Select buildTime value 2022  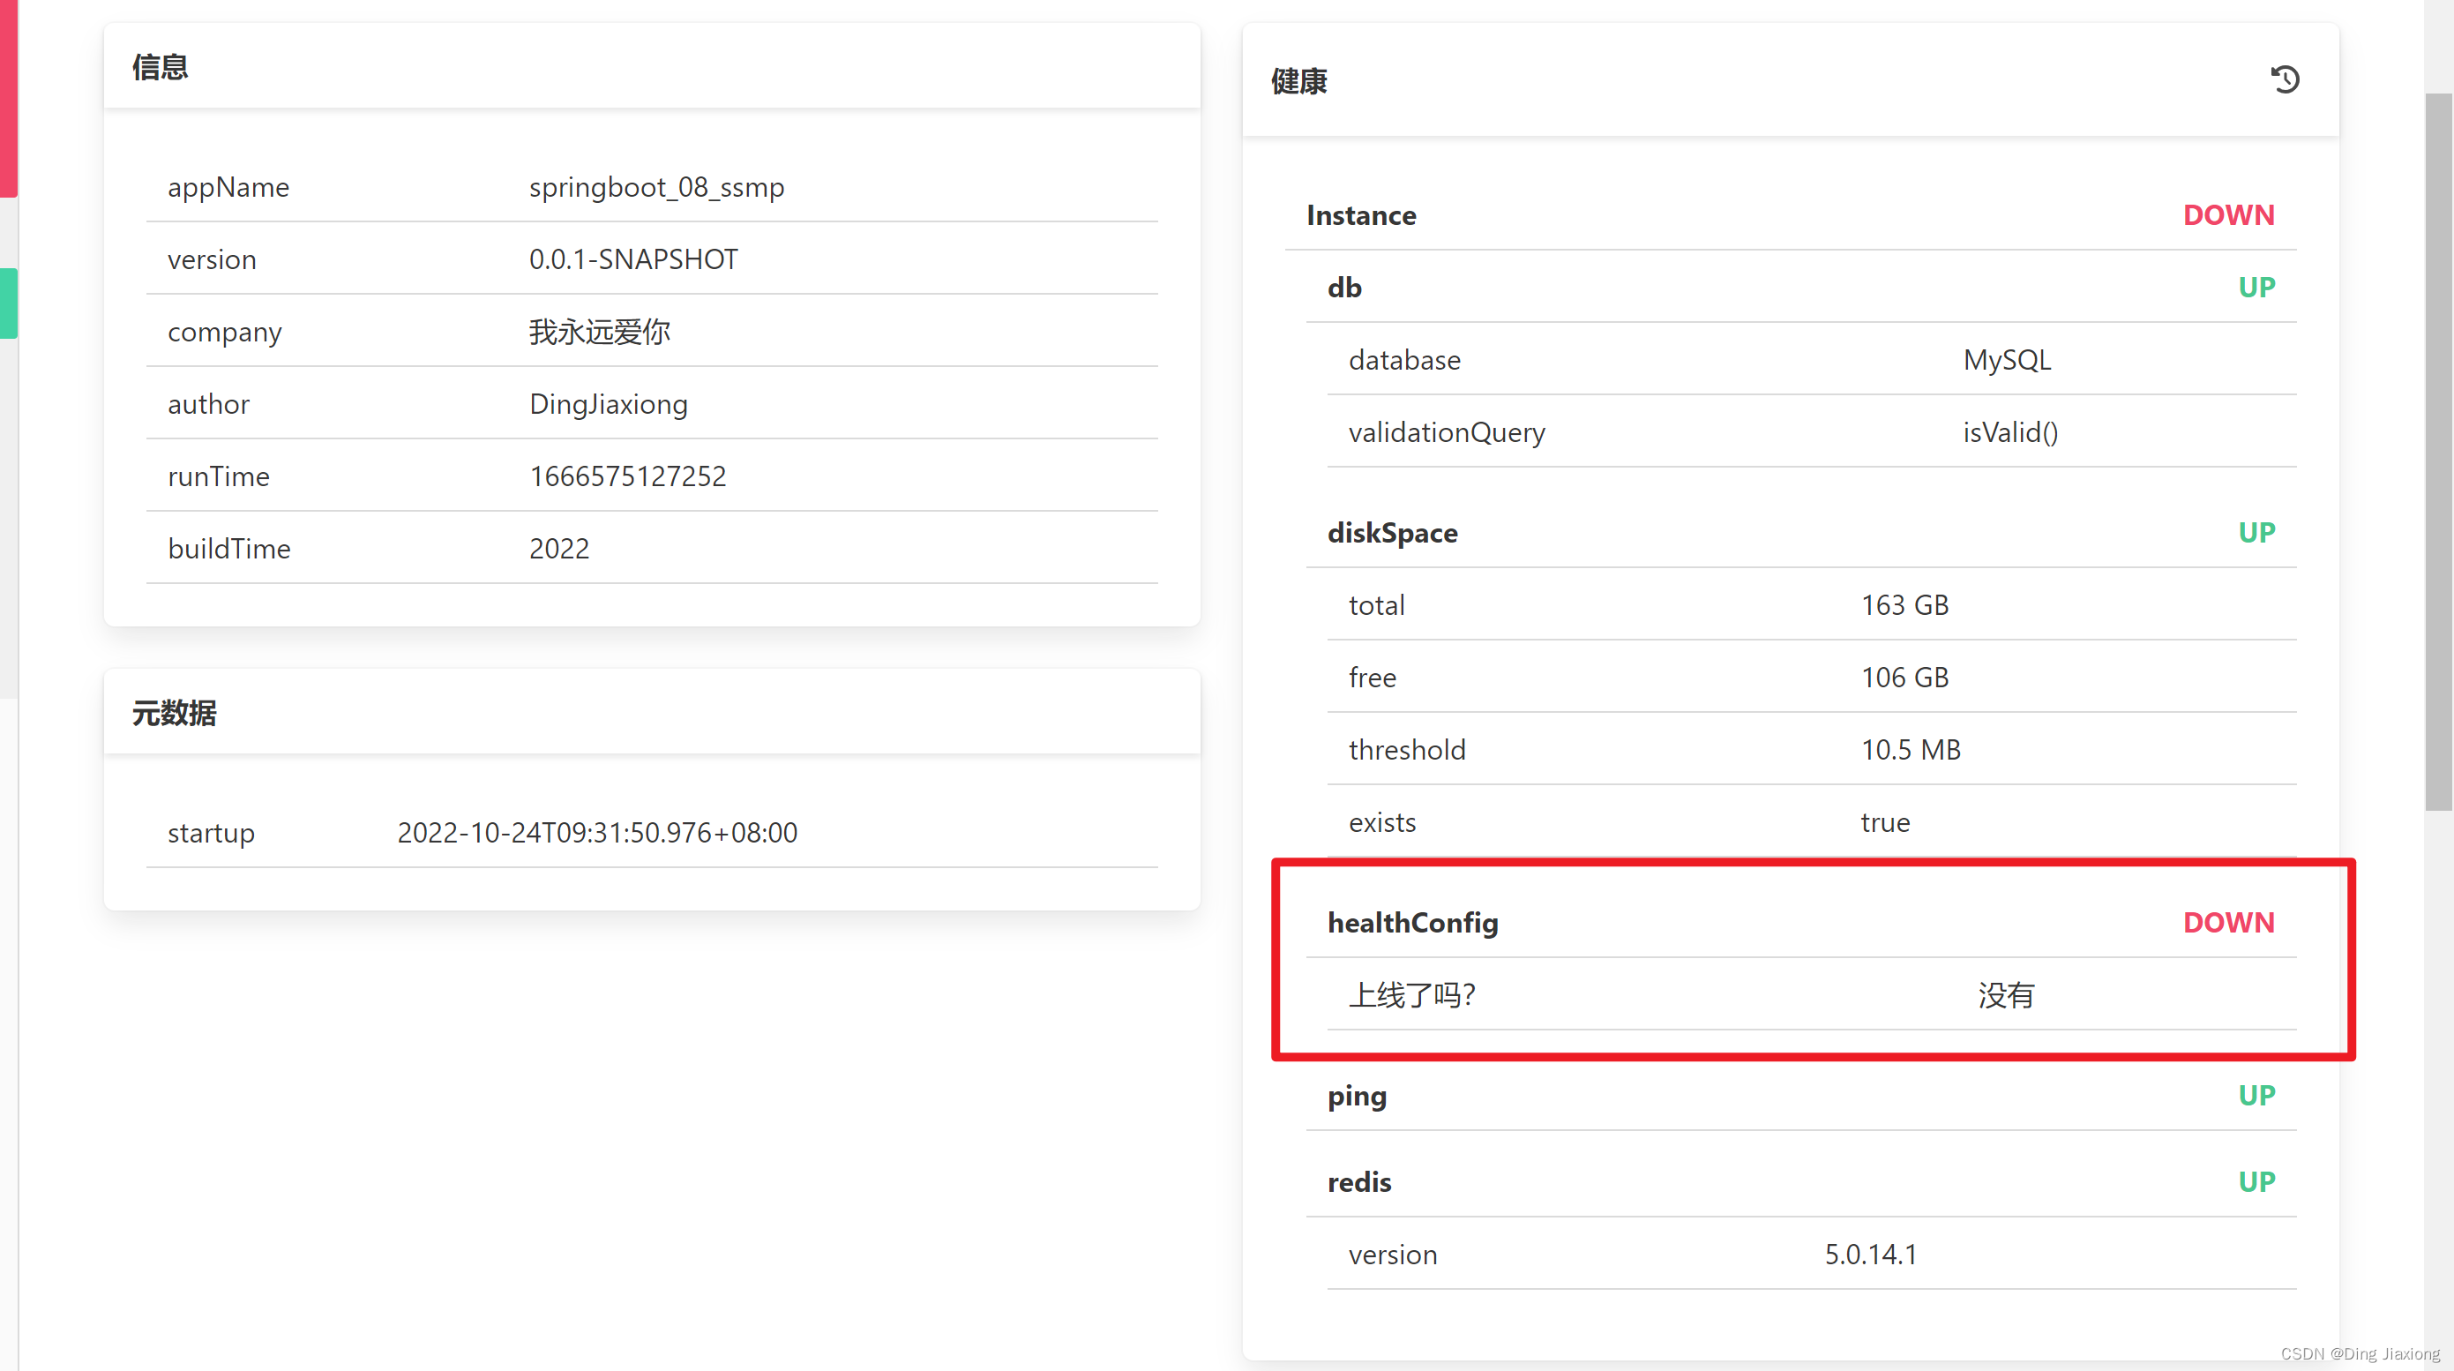(x=559, y=549)
